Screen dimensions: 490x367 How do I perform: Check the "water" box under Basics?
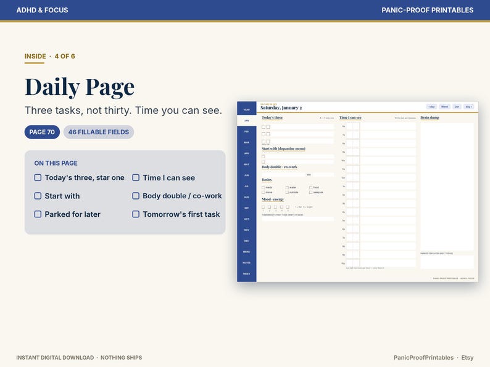click(287, 187)
